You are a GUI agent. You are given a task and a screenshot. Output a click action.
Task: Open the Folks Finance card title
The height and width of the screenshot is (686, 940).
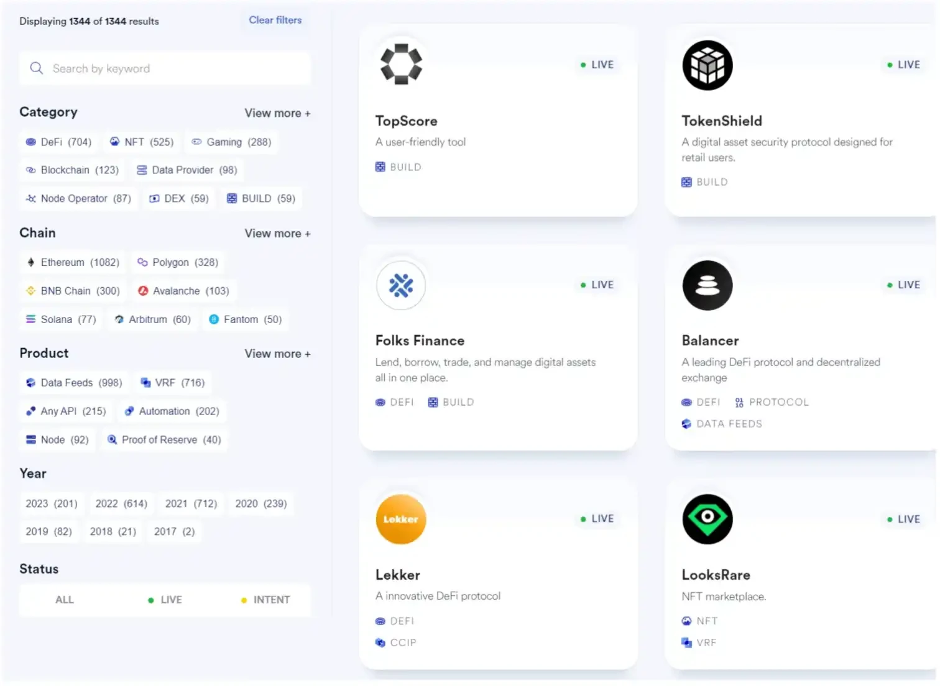(420, 341)
